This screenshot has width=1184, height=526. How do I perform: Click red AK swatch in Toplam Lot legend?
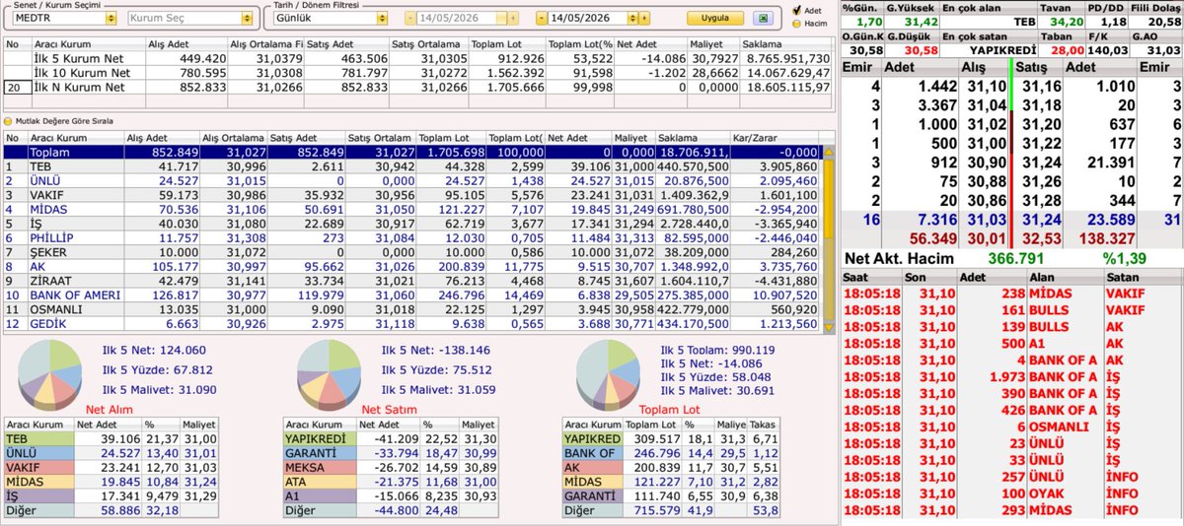pyautogui.click(x=593, y=467)
